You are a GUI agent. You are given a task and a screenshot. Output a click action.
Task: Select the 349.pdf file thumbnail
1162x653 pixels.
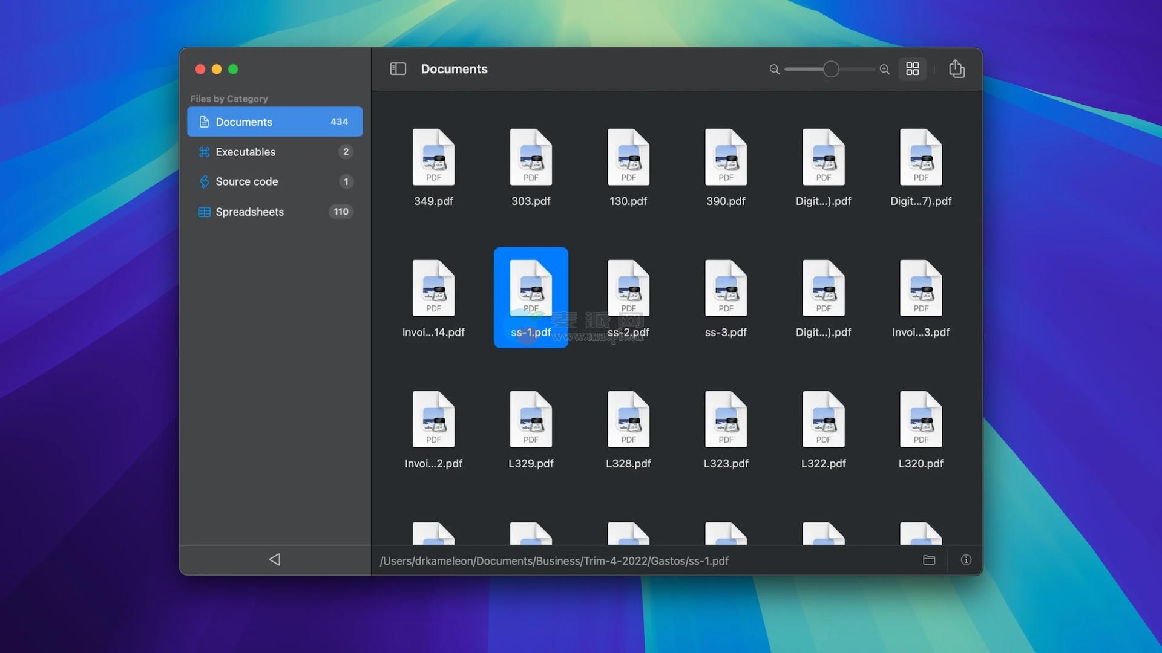[433, 157]
